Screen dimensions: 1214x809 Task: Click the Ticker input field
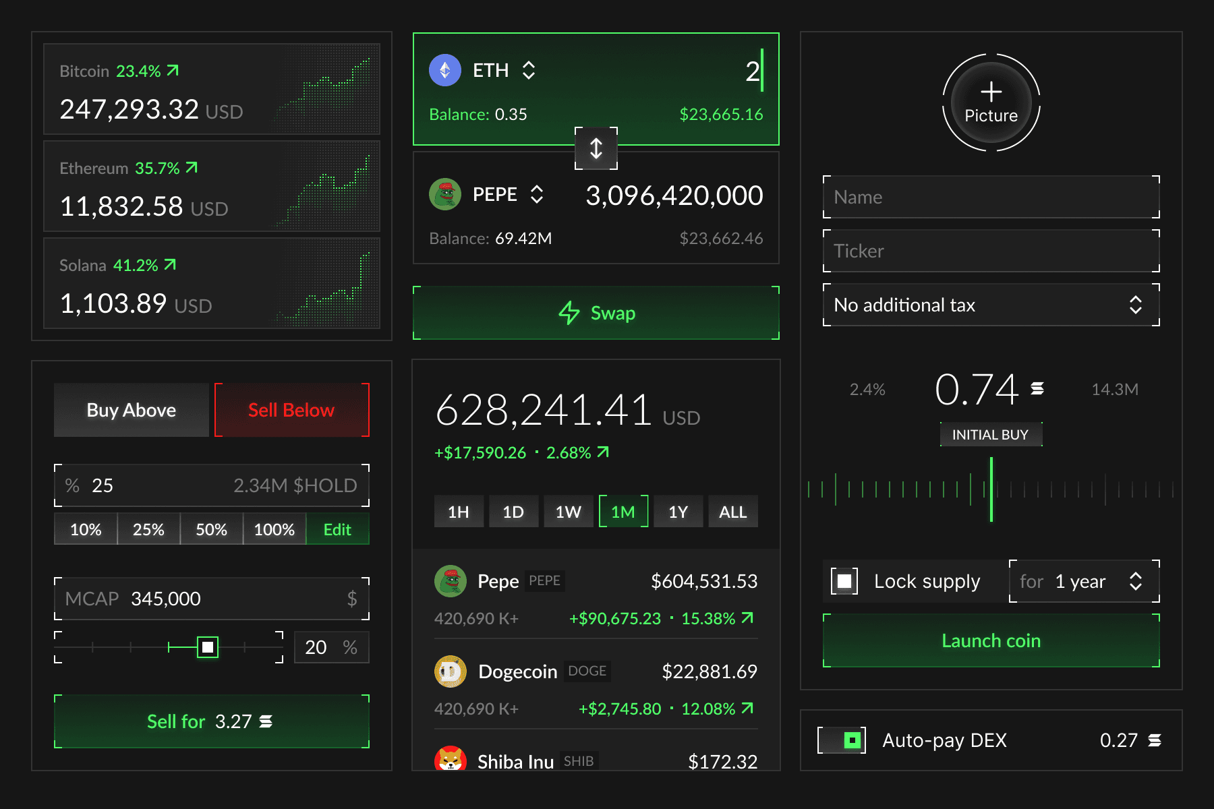point(991,251)
